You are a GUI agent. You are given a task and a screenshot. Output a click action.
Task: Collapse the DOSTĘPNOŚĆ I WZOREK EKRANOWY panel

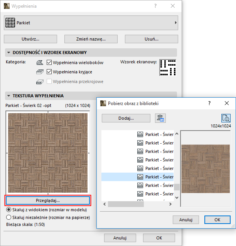(9, 53)
